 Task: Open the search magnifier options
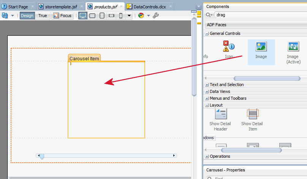pos(209,15)
